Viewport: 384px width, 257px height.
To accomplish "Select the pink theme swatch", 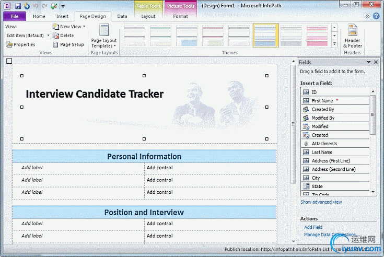I will click(317, 36).
